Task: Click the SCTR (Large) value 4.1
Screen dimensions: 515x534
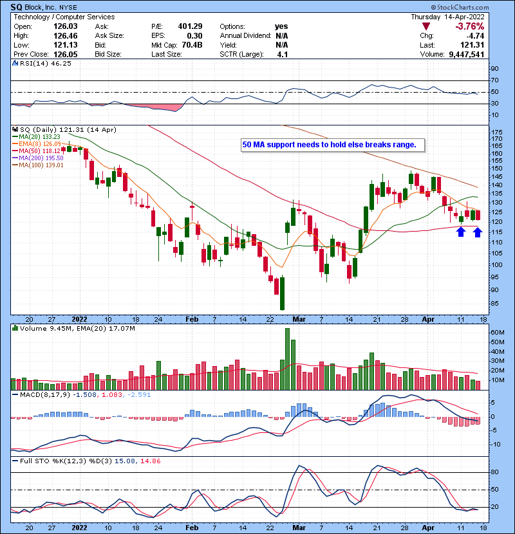Action: [283, 55]
